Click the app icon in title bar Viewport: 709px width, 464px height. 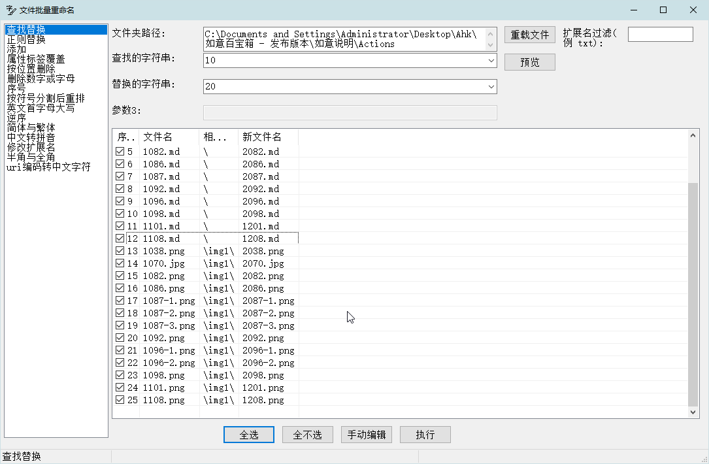[x=11, y=10]
